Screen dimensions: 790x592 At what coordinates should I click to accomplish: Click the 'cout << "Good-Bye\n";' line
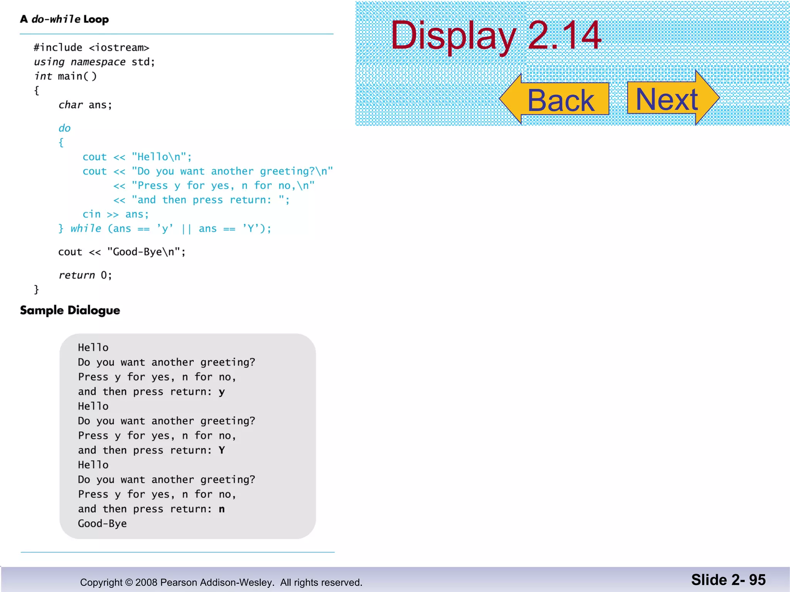pyautogui.click(x=122, y=252)
